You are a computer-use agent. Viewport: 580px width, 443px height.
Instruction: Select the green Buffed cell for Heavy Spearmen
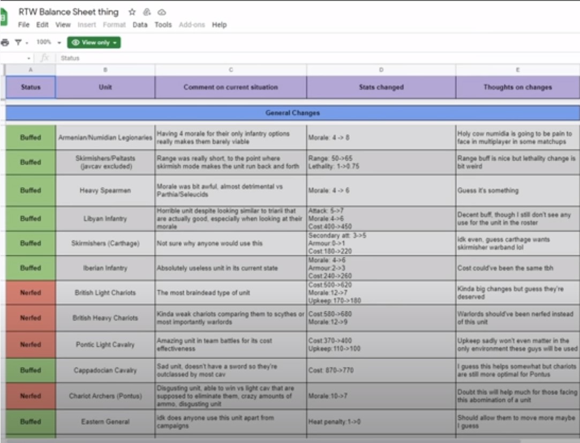tap(31, 190)
